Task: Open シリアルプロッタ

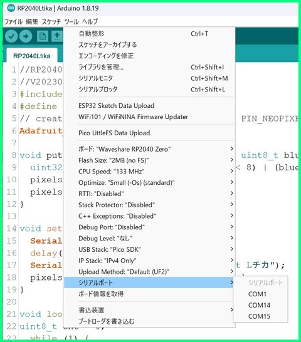Action: pyautogui.click(x=149, y=89)
